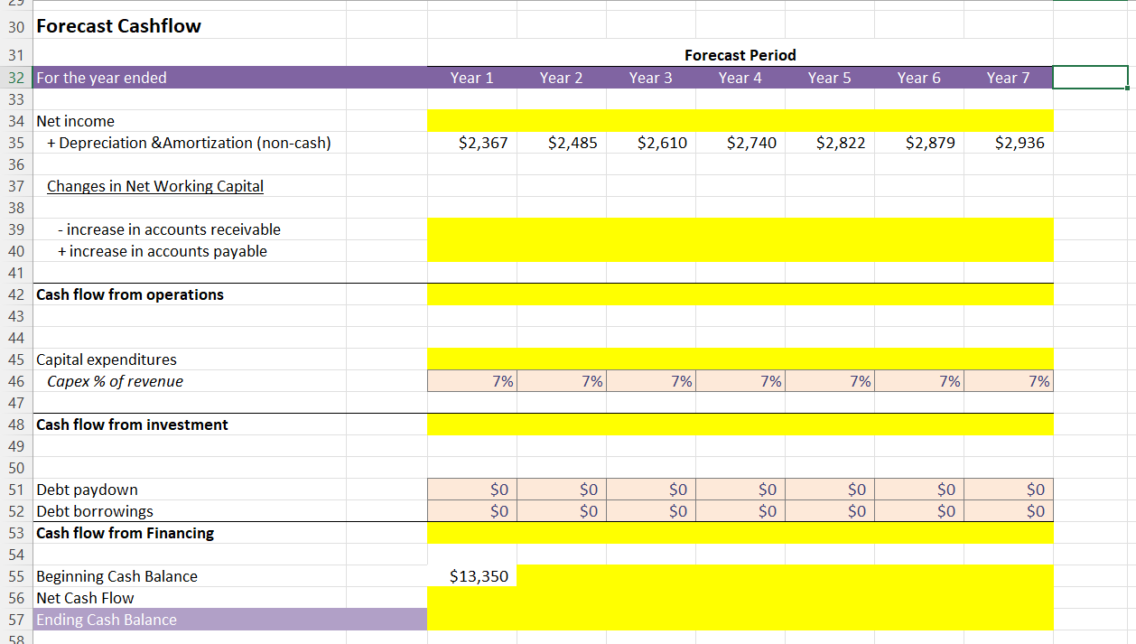Click Year 7 Capex 7% input cell

1008,381
